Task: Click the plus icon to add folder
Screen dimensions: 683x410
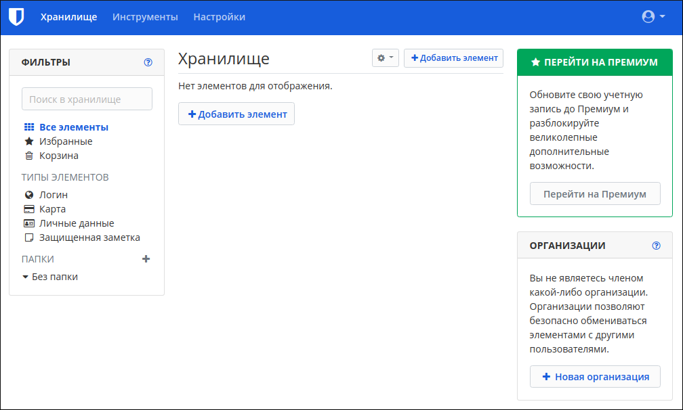Action: tap(146, 258)
